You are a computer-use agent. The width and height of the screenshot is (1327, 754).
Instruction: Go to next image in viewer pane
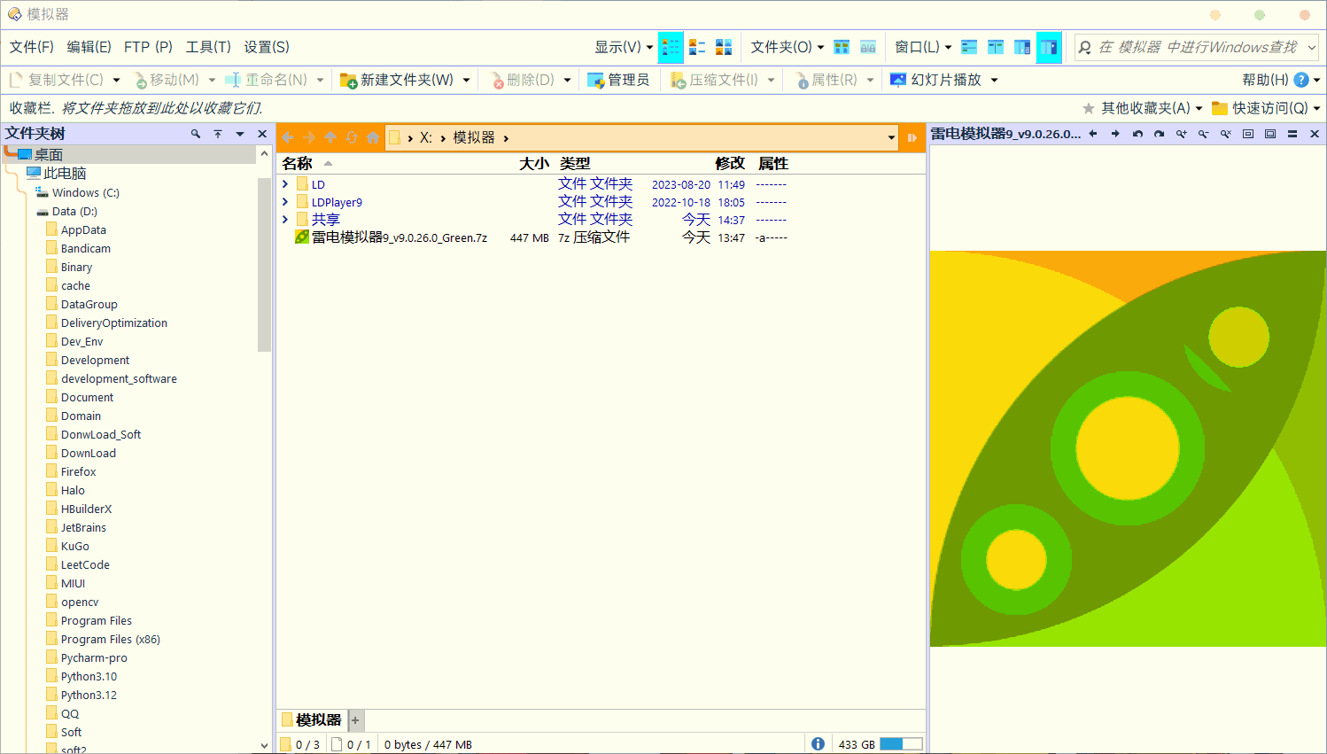tap(1115, 134)
